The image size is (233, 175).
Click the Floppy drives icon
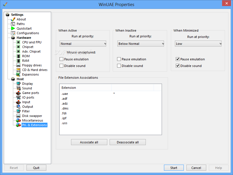coord(18,65)
